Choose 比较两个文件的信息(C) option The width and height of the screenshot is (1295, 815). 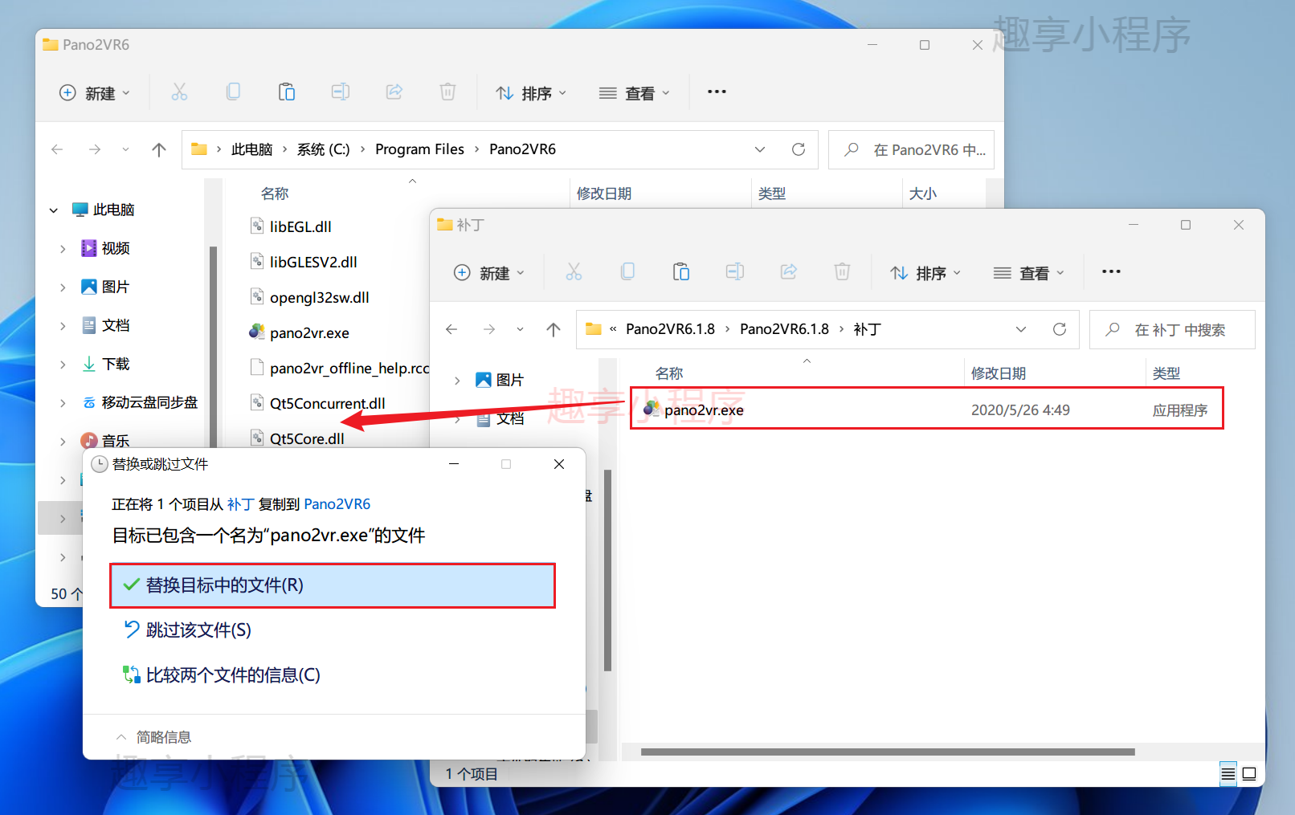[221, 675]
